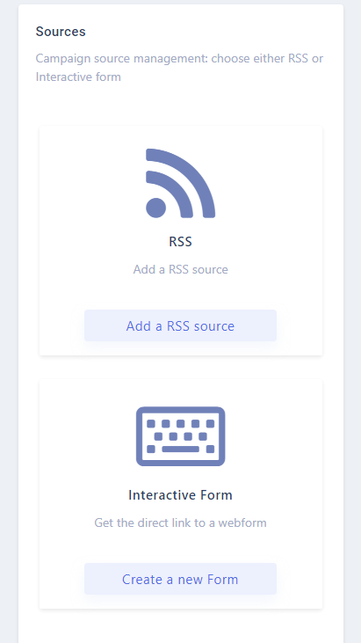This screenshot has height=643, width=361.
Task: Click the keyboard icon for Interactive Form
Action: [181, 436]
